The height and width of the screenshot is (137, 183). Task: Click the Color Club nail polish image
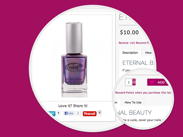click(74, 60)
